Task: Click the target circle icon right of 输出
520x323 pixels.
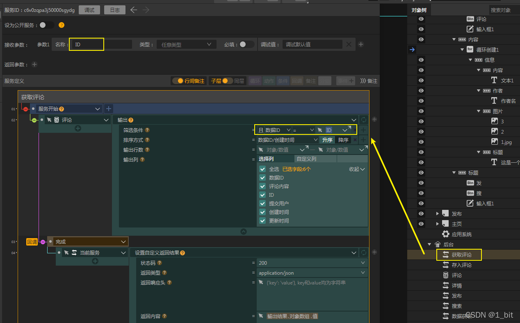Action: pos(374,120)
